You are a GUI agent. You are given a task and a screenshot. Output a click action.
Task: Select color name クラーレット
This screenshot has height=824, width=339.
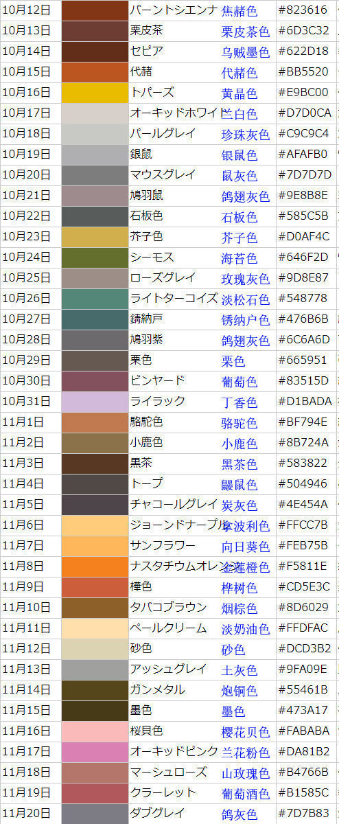pyautogui.click(x=163, y=792)
